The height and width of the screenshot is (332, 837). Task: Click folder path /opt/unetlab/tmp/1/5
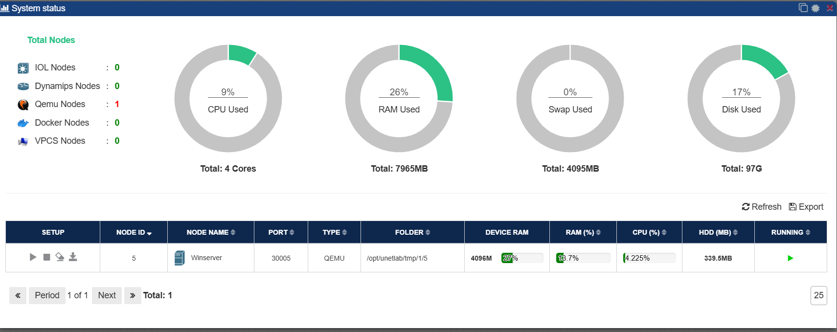coord(397,258)
